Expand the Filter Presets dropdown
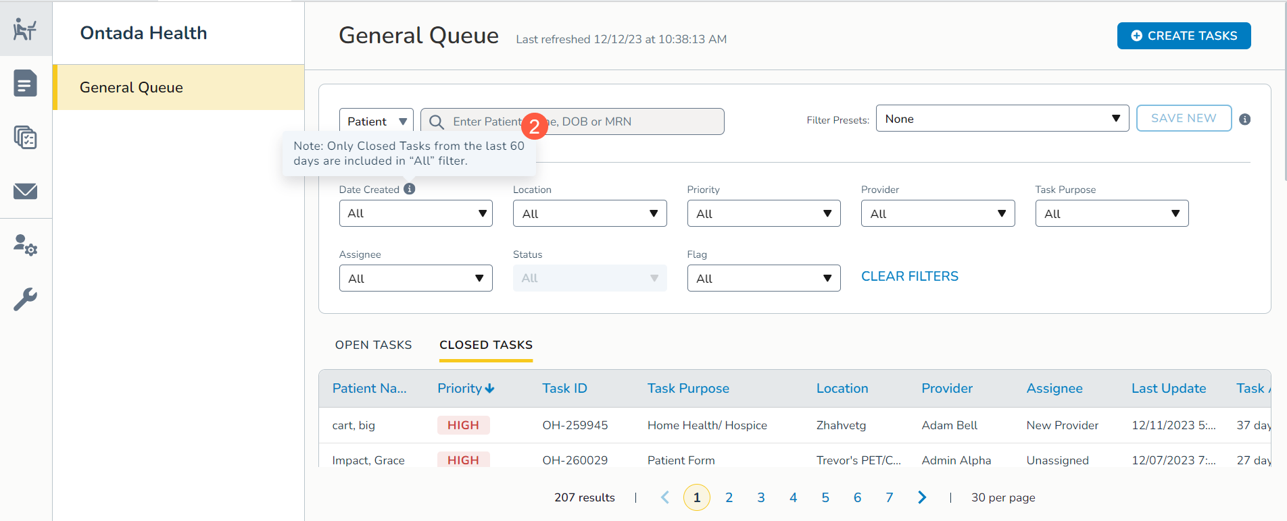Viewport: 1287px width, 521px height. (1002, 119)
